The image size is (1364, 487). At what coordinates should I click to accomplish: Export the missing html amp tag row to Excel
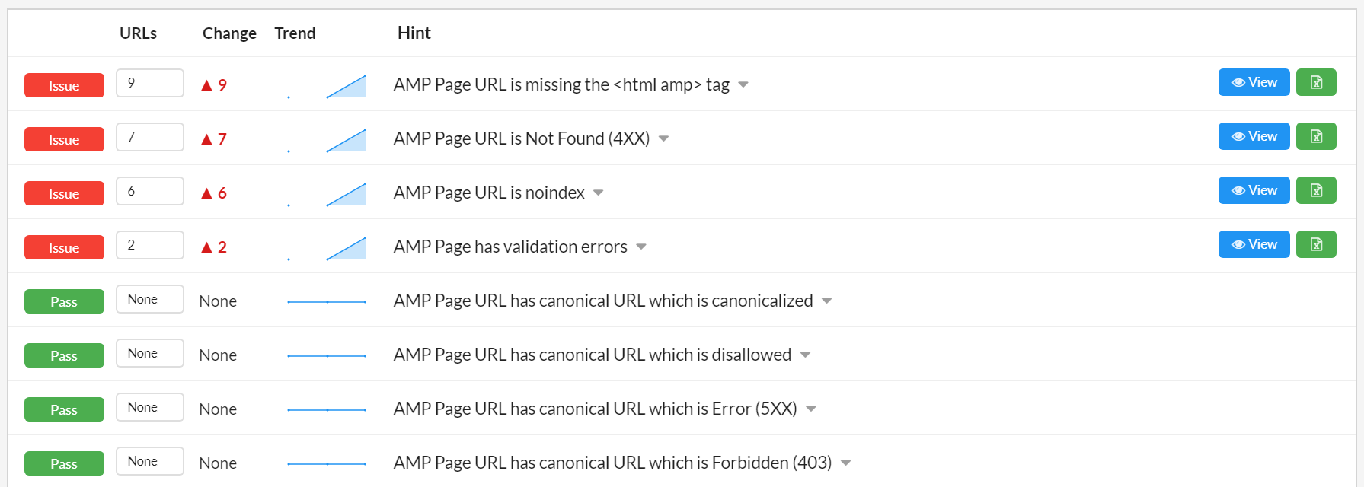coord(1316,82)
